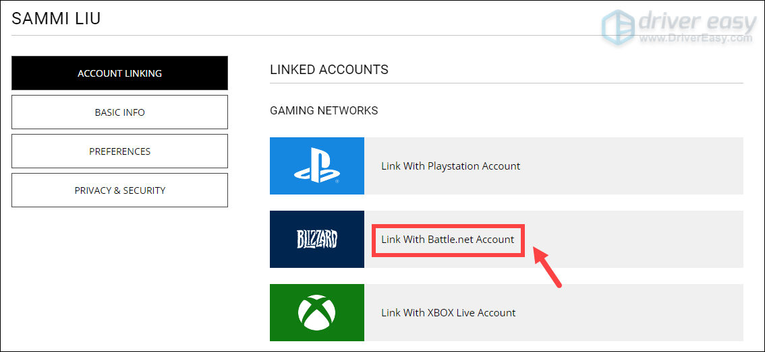
Task: Select Link With XBOX Live Account text
Action: point(448,313)
